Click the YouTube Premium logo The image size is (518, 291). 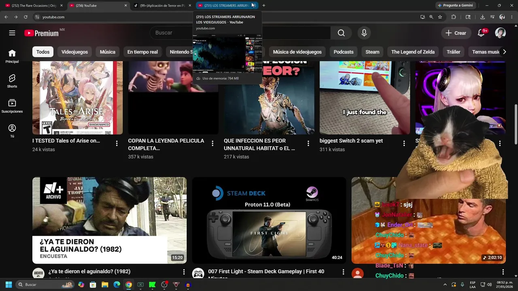click(42, 33)
